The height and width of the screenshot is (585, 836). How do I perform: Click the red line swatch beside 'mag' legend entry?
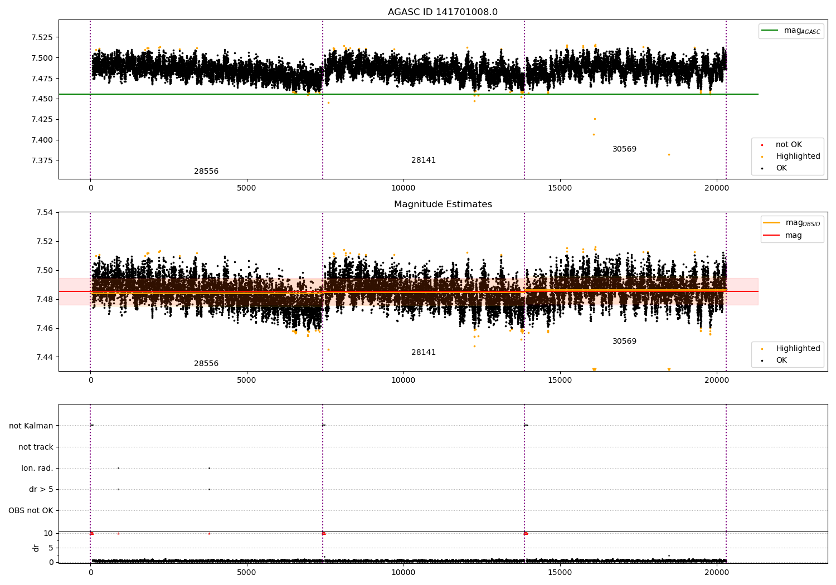(x=771, y=236)
